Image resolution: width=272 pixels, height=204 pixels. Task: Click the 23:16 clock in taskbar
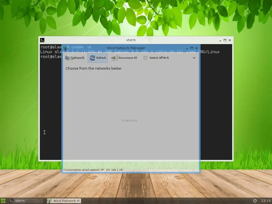(266, 201)
